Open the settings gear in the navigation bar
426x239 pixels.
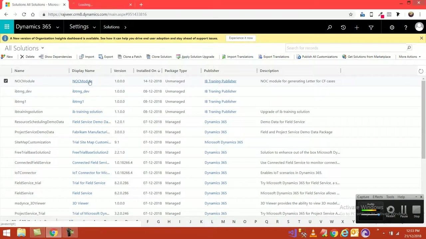[392, 27]
